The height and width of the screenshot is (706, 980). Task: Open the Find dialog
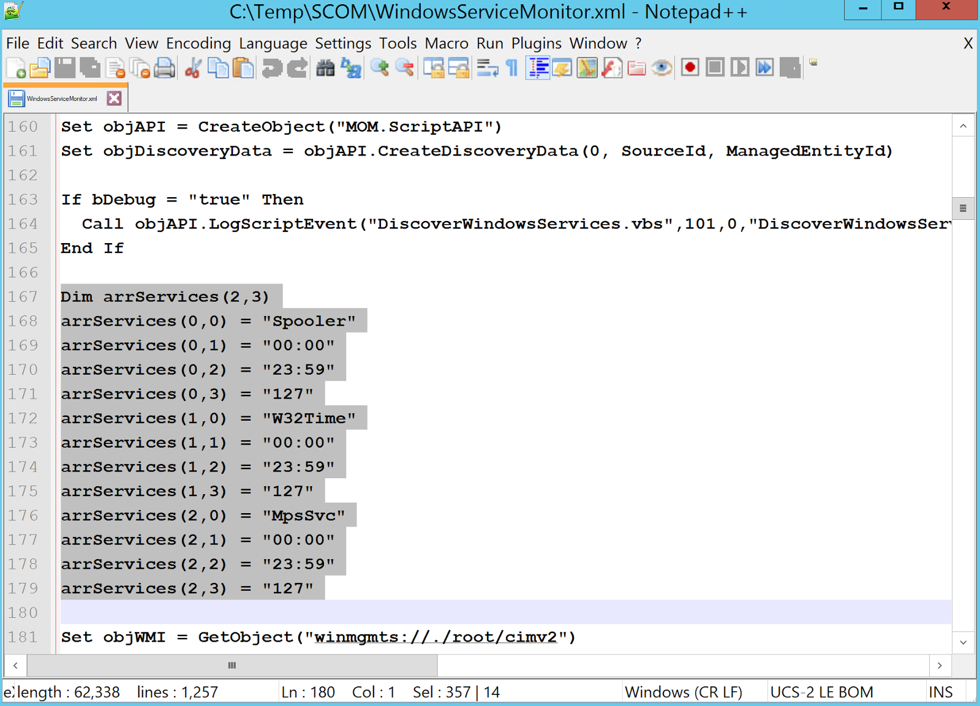click(x=326, y=67)
